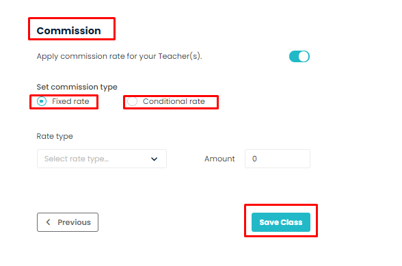Click the 0 value in Amount box

click(254, 159)
